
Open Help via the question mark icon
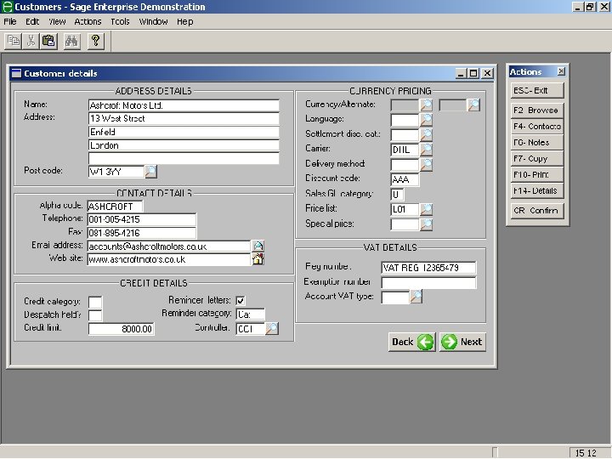[94, 40]
